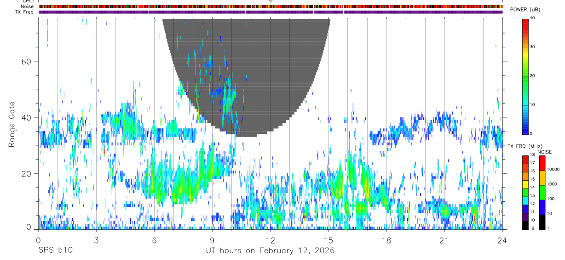Click the green 100 swatch in NOISE legend
This screenshot has width=565, height=260.
tap(542, 193)
